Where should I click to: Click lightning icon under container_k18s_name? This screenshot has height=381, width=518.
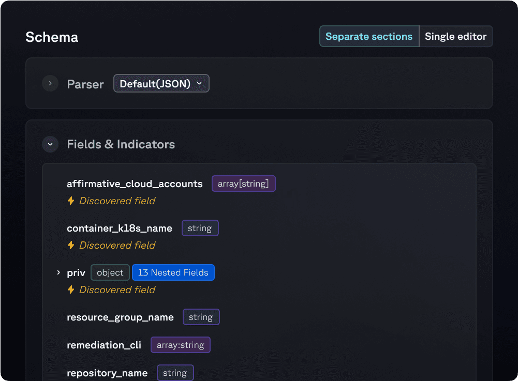tap(71, 246)
